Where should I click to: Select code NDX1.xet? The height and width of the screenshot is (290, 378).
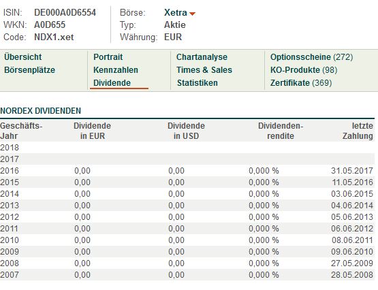[x=54, y=37]
